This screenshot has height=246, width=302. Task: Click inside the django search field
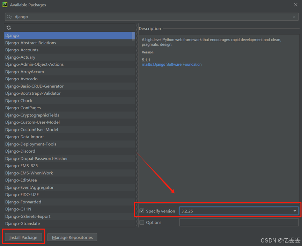[152, 17]
